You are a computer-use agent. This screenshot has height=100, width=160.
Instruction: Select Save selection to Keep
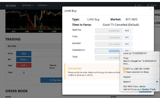[x=140, y=72]
